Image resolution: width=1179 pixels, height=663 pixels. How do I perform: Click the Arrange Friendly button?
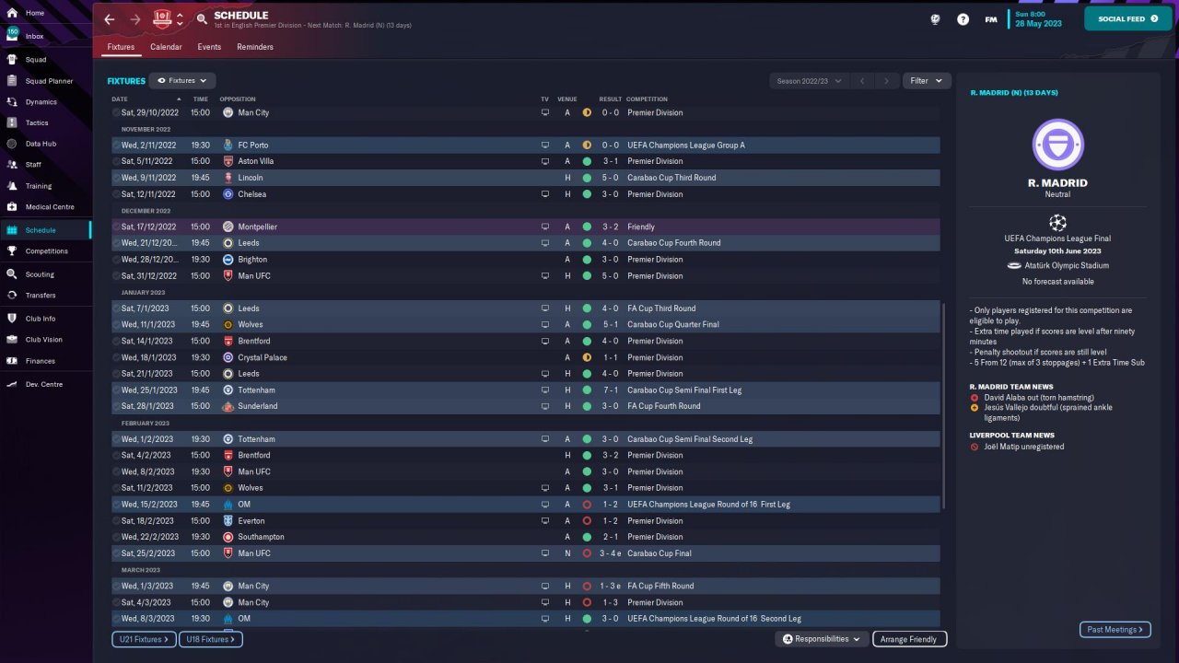pos(909,639)
